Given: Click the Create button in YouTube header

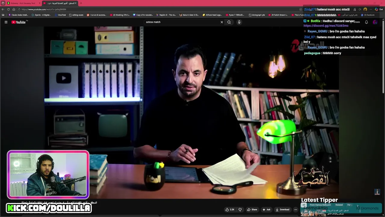Looking at the screenshot, I should (x=356, y=22).
